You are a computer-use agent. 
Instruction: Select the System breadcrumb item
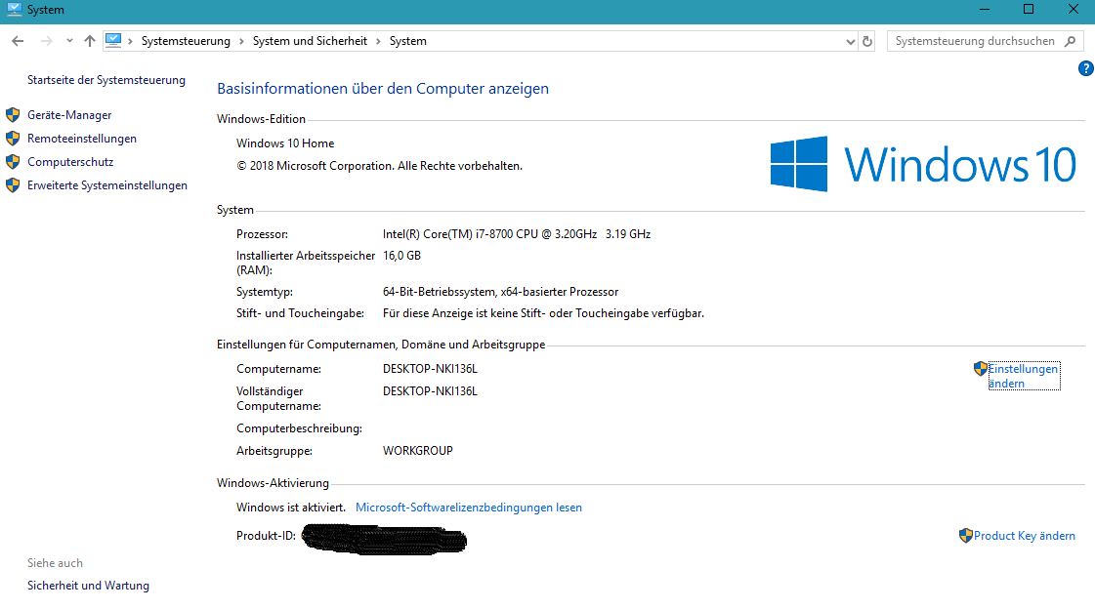tap(408, 41)
